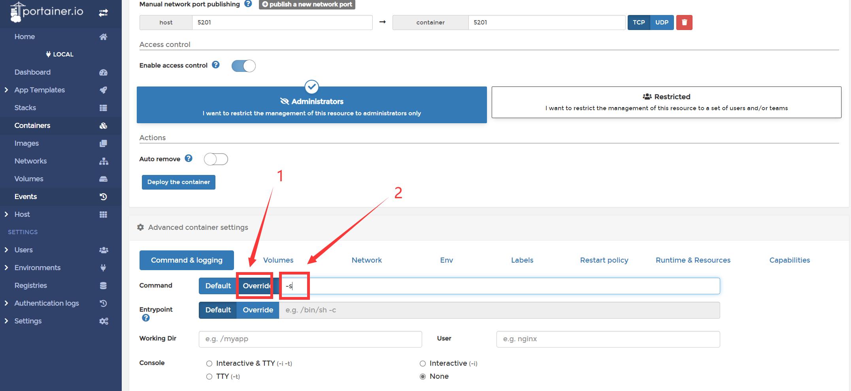Select the UDP protocol button
Screen dimensions: 851x391
click(662, 23)
